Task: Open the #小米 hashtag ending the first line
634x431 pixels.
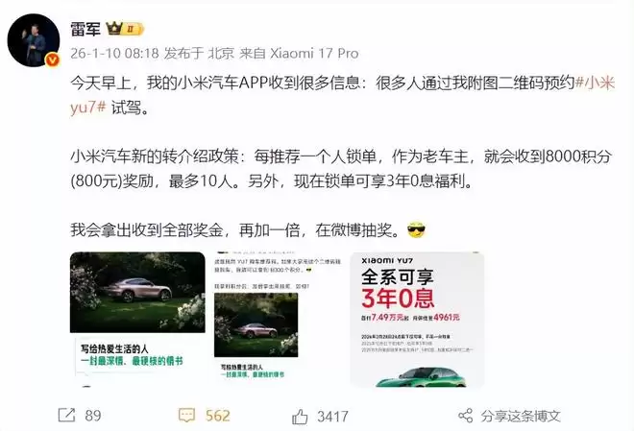Action: tap(595, 83)
